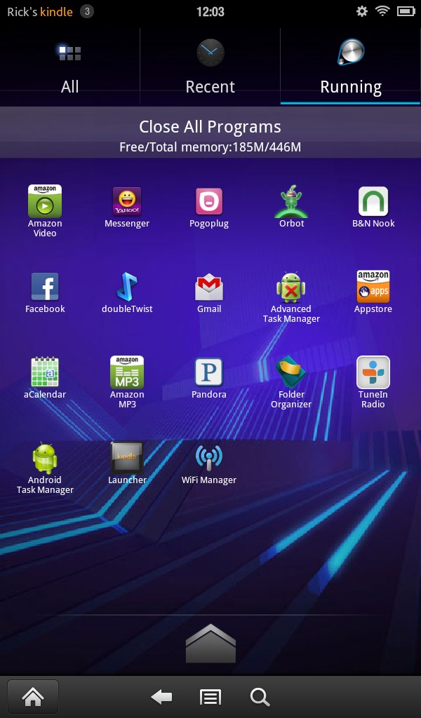This screenshot has width=421, height=718.
Task: Open Pandora radio
Action: pyautogui.click(x=209, y=372)
